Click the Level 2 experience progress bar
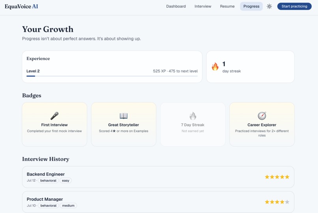The image size is (318, 213). point(112,76)
